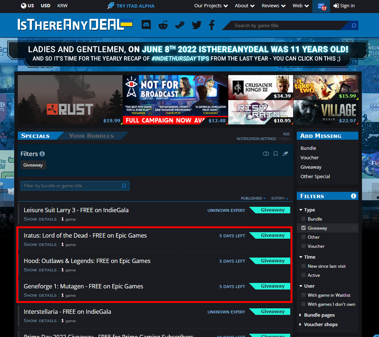Open the RSS link
Screen dimensions: 379x337
(x=286, y=134)
